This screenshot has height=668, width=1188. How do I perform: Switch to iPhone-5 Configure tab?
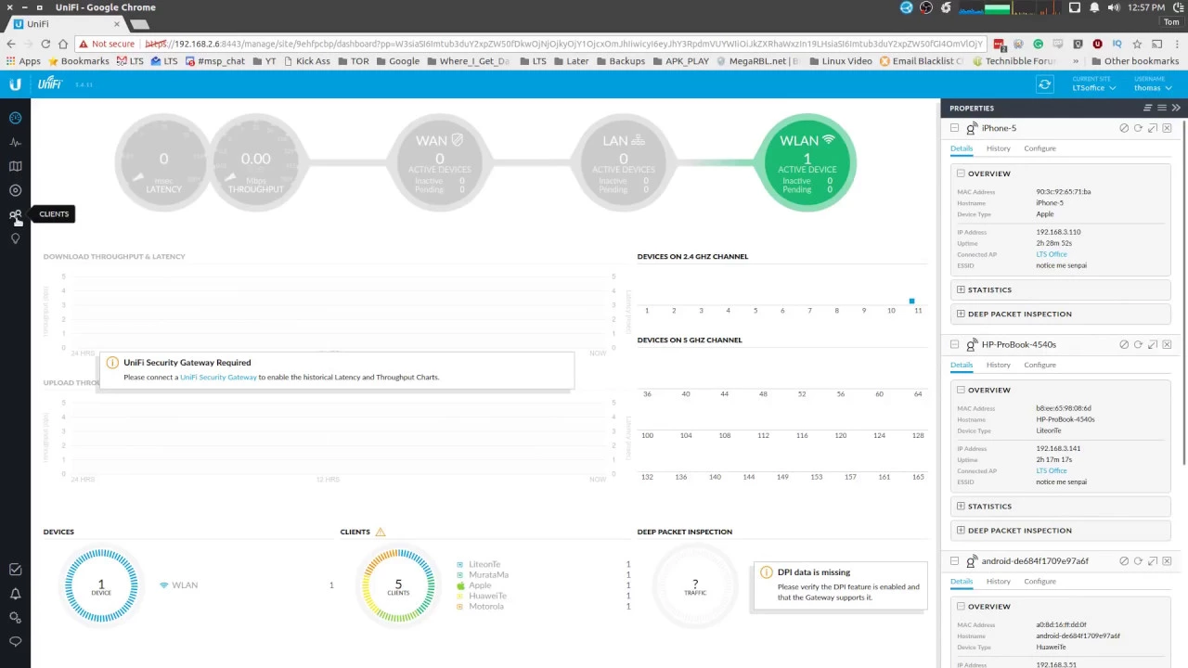pos(1039,148)
